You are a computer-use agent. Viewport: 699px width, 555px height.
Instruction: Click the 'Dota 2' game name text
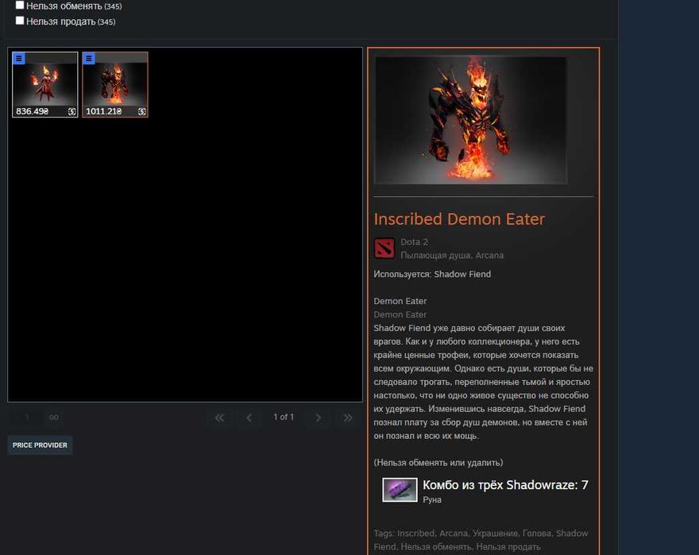414,241
